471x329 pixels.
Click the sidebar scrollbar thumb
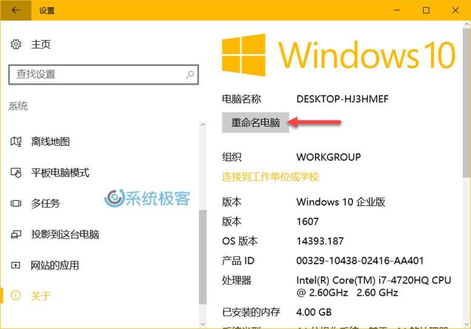(203, 257)
